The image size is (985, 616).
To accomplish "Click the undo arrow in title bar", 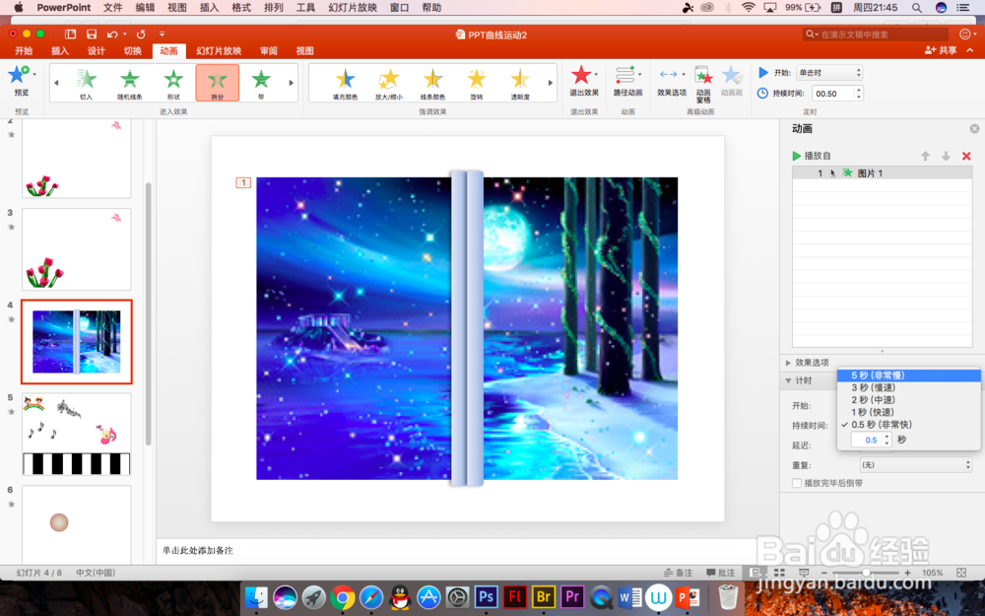I will [x=112, y=34].
